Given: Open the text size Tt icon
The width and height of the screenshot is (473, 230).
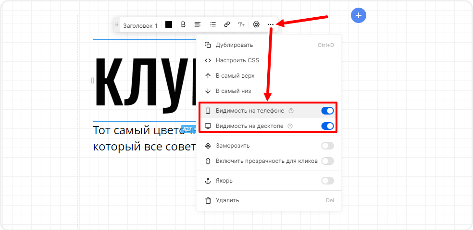Looking at the screenshot, I should (x=241, y=24).
